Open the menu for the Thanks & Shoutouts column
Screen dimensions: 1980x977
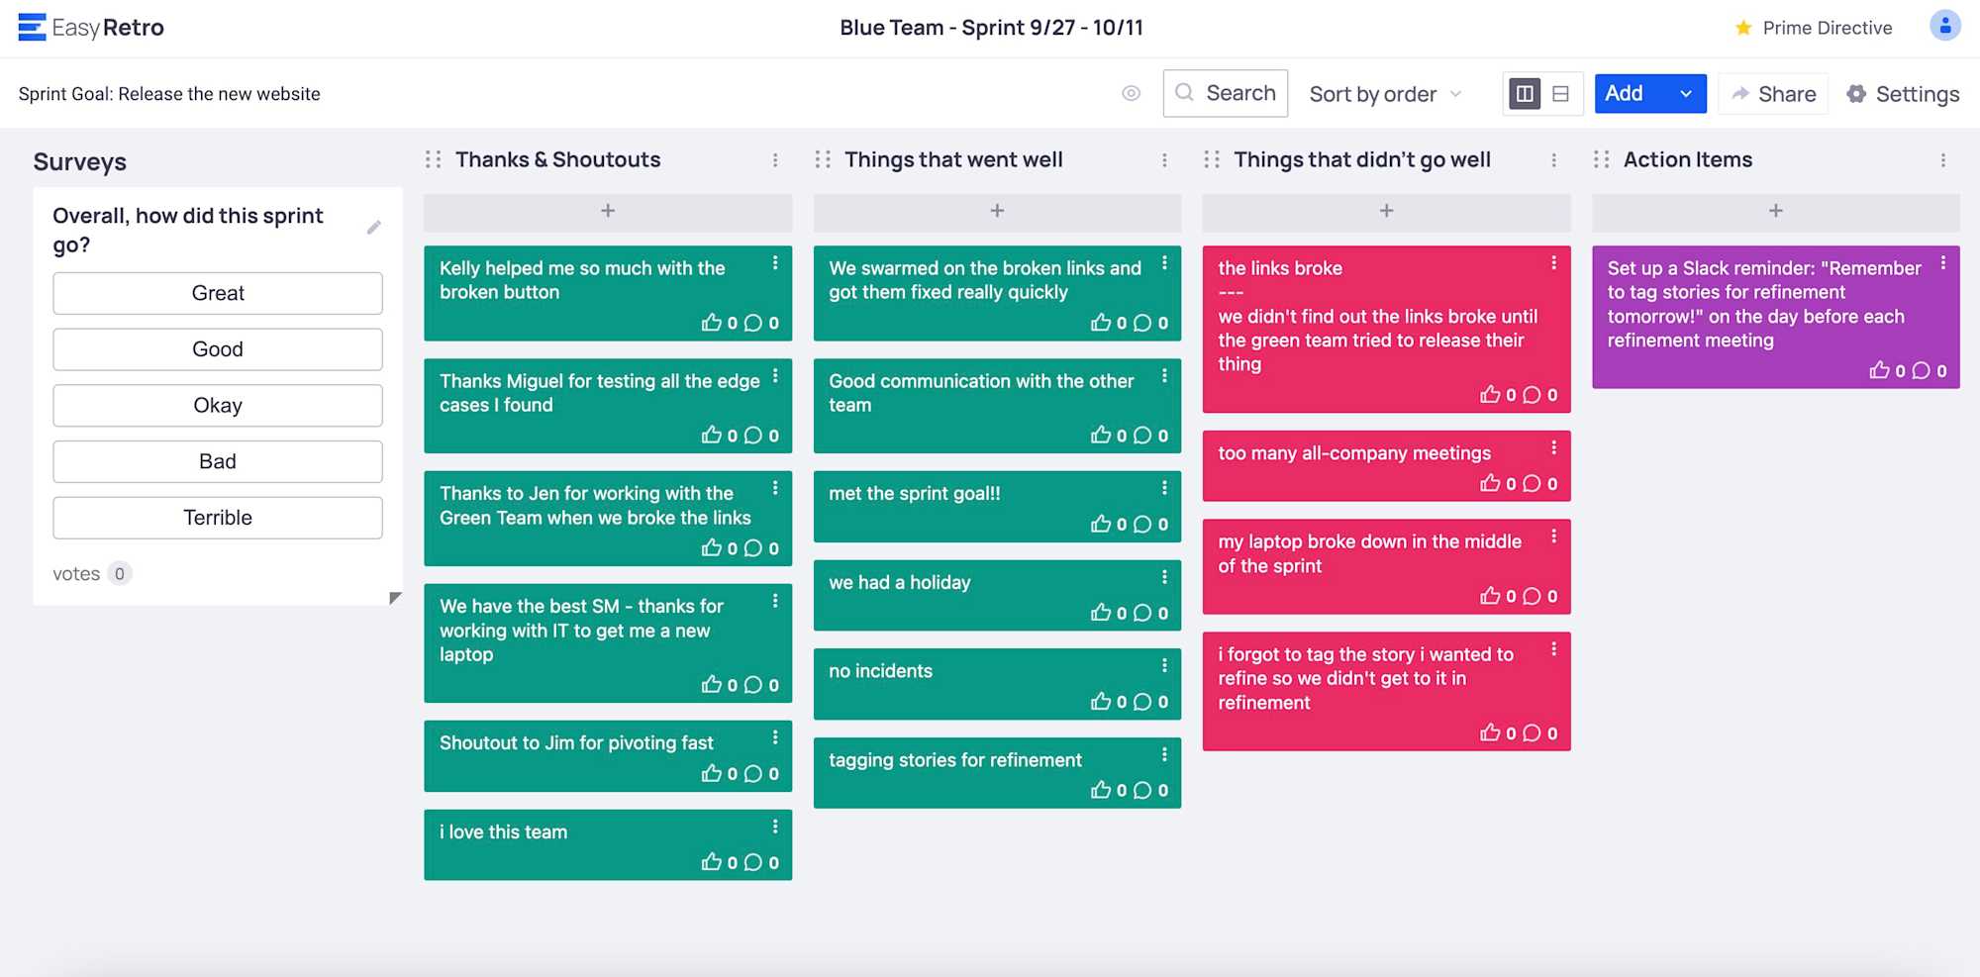pyautogui.click(x=775, y=159)
